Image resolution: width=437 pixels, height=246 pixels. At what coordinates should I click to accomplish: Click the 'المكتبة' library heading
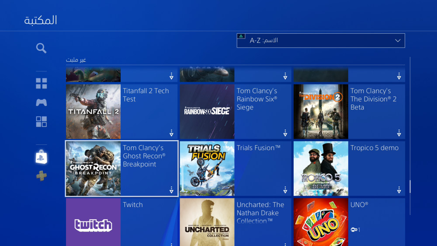pyautogui.click(x=41, y=20)
